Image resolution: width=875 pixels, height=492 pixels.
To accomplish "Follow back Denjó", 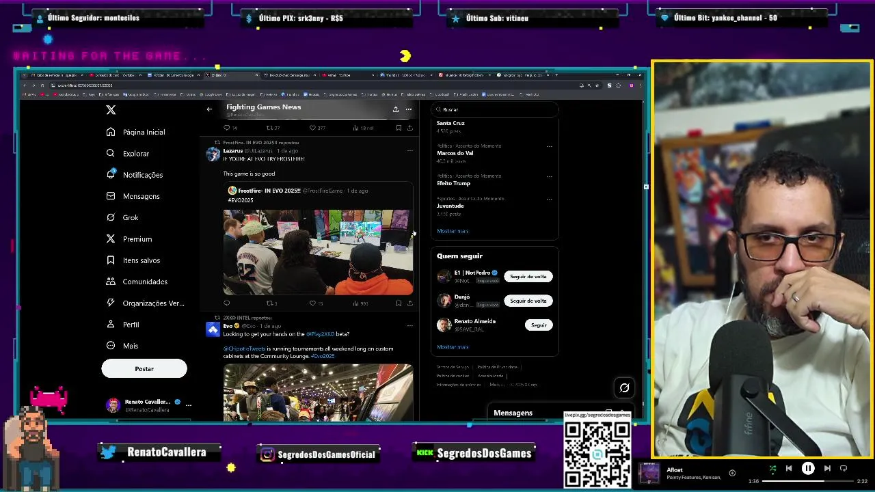I will click(x=528, y=301).
